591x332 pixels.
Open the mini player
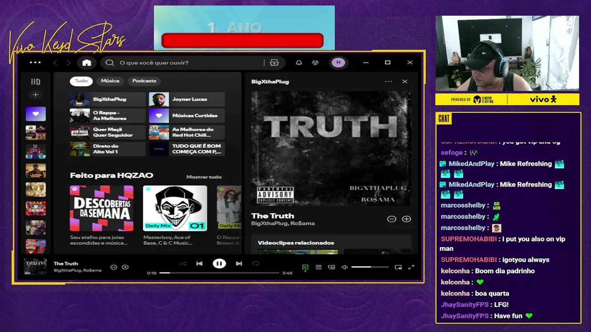[398, 267]
